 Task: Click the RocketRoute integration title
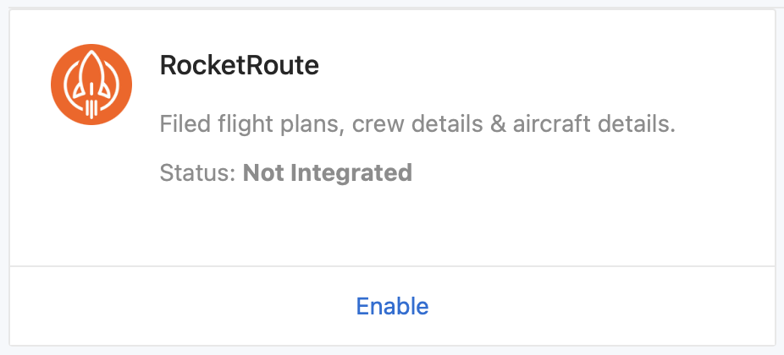pyautogui.click(x=239, y=66)
